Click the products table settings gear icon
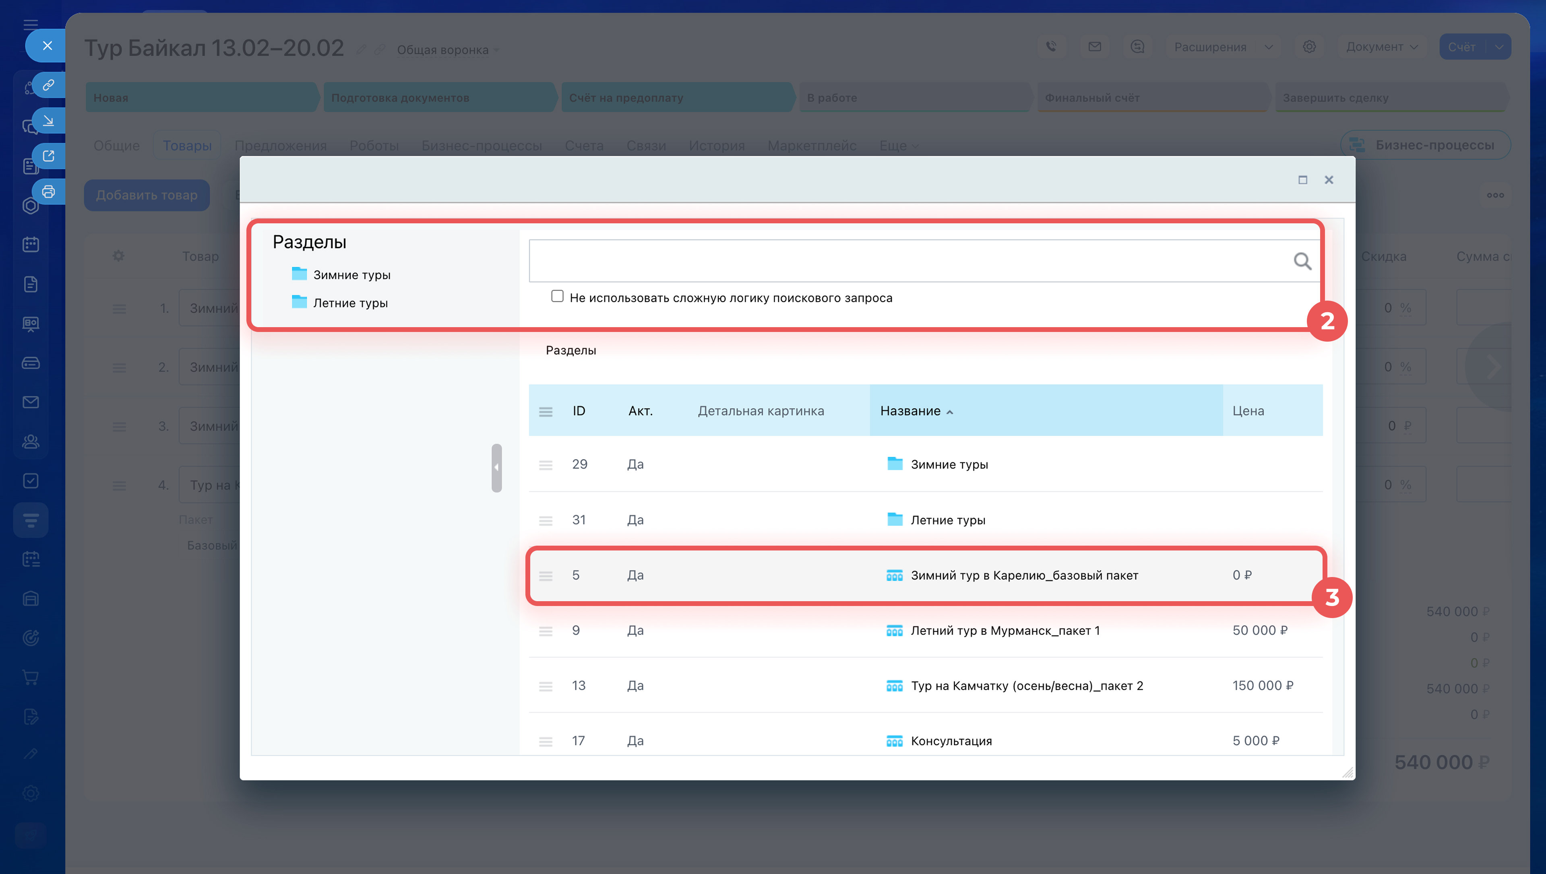Screen dimensions: 1546x874 click(118, 256)
